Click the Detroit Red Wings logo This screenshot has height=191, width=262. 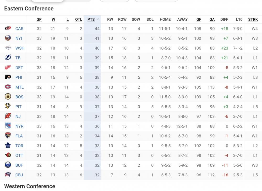[8, 67]
